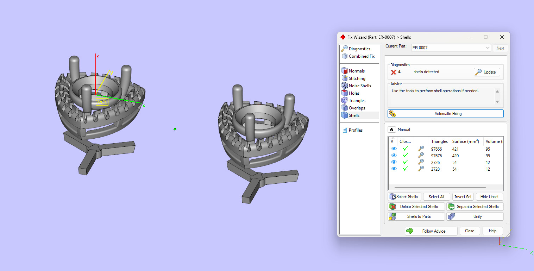Screen dimensions: 534x271
Task: Zoom to the shell with 2728 triangles
Action: tap(421, 169)
